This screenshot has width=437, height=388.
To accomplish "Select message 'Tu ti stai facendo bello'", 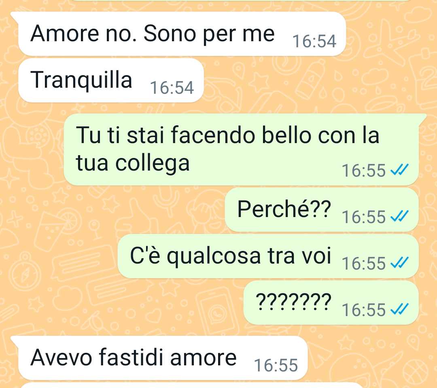I will pyautogui.click(x=241, y=149).
